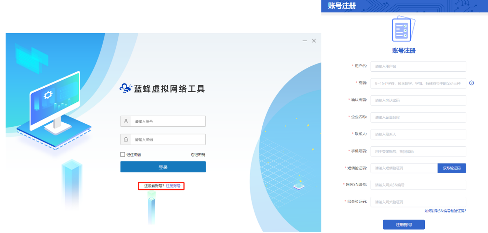Click the 请输入密码 login field
This screenshot has width=488, height=233.
163,139
